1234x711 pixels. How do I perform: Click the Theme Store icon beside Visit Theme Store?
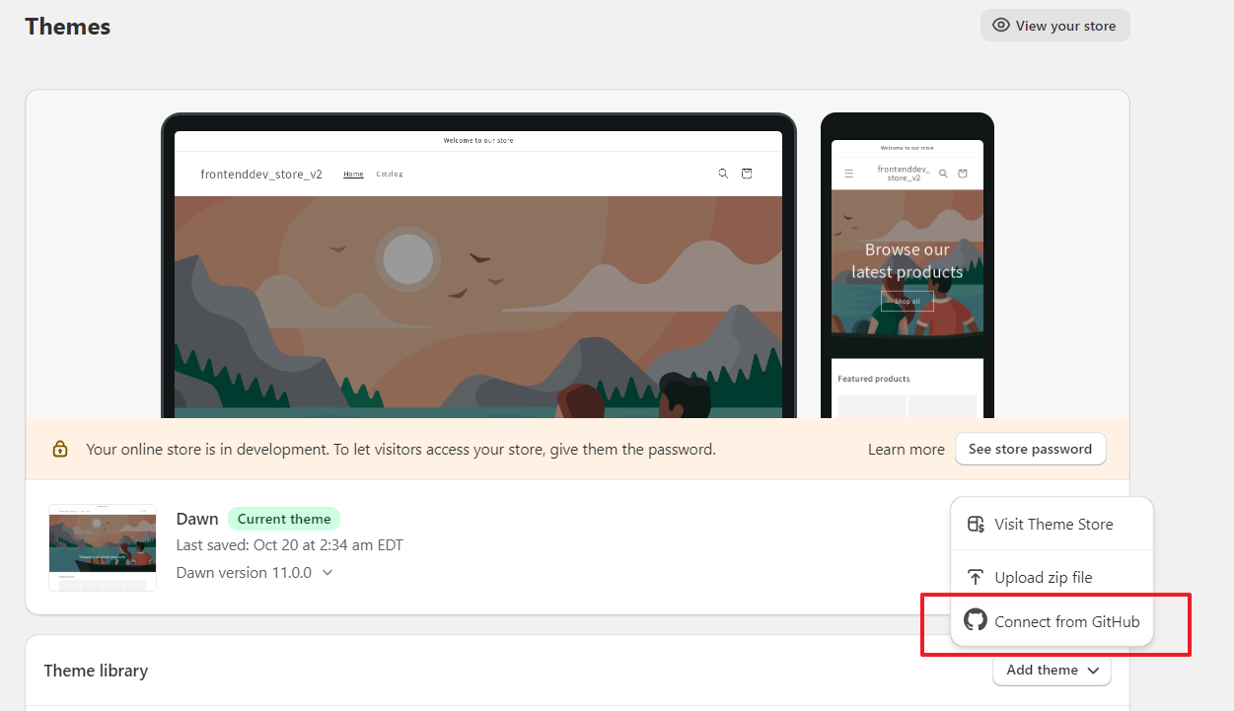point(976,524)
